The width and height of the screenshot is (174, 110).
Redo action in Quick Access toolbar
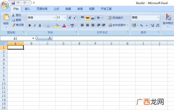pyautogui.click(x=25, y=3)
